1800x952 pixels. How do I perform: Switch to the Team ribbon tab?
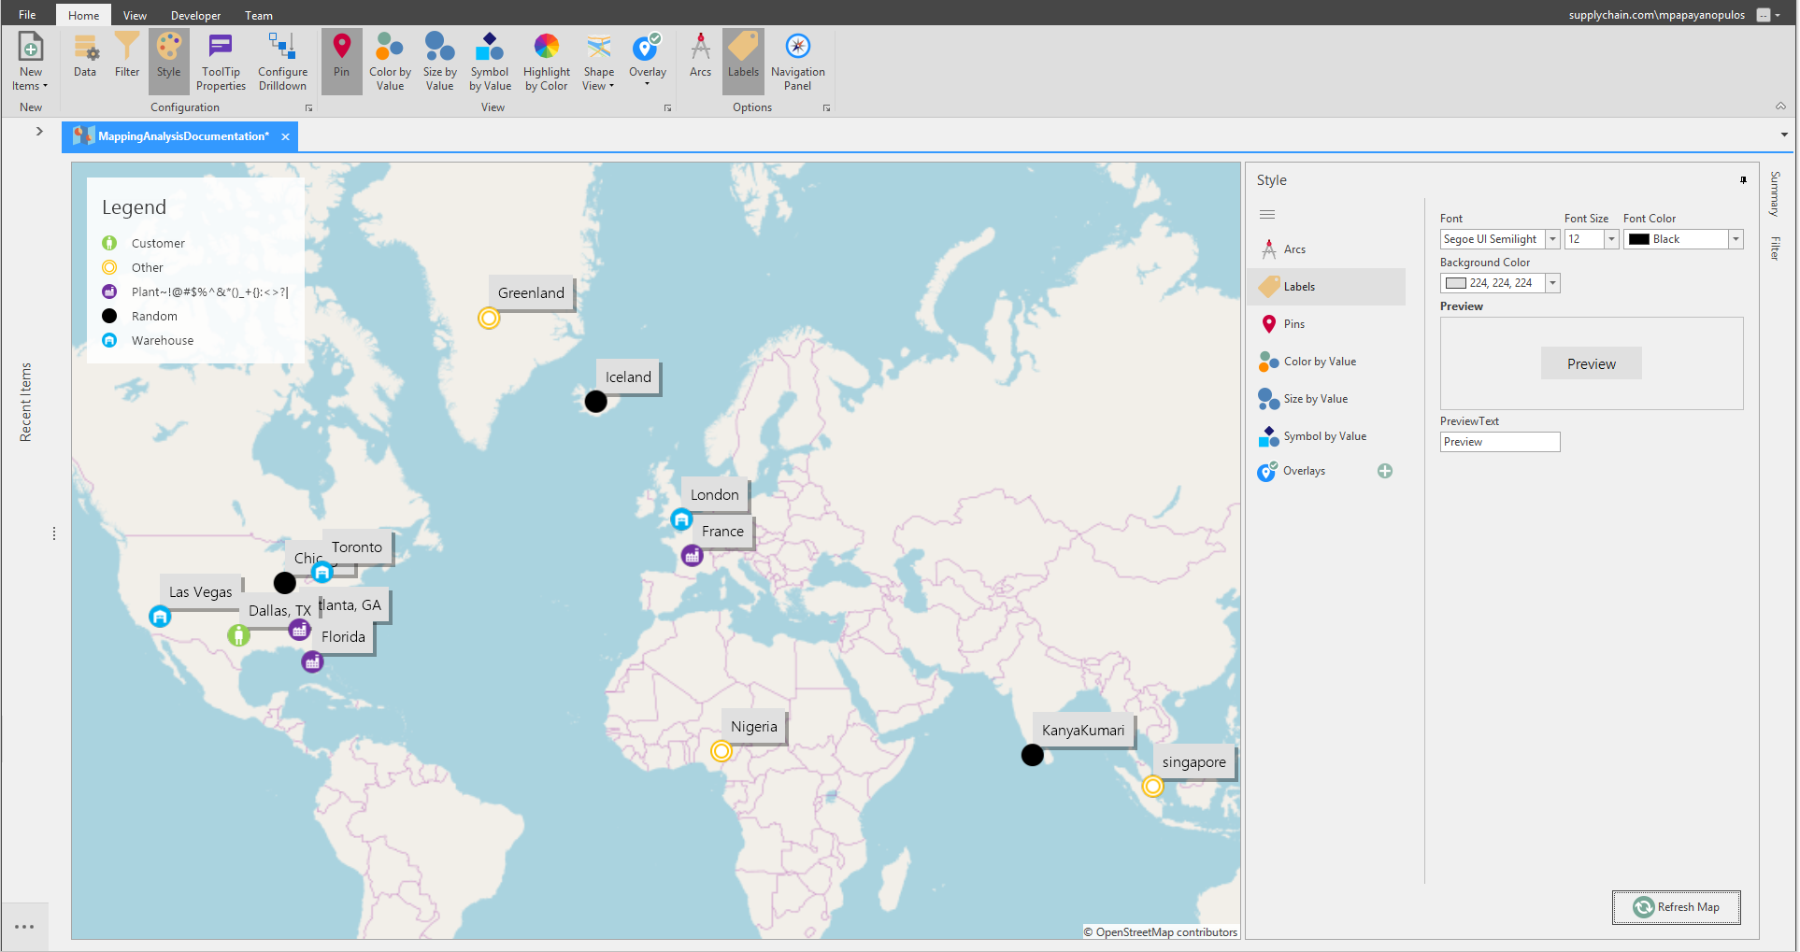[x=259, y=15]
